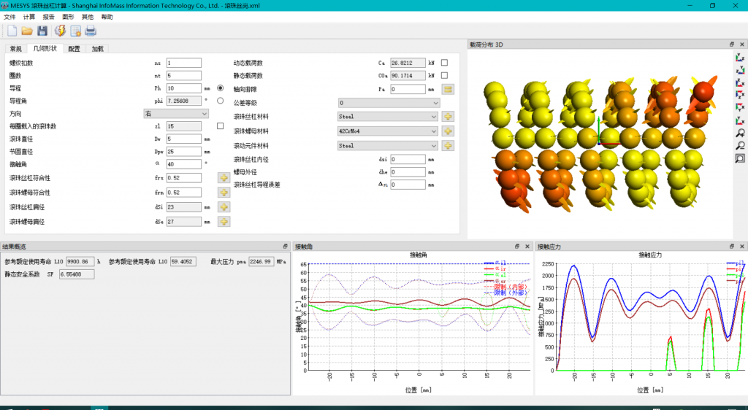Zoom the 3D view with magnifier icon
This screenshot has width=748, height=410.
[x=740, y=134]
